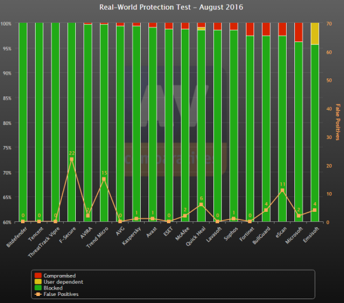344x303 pixels.
Task: Select the Quick Heal marker labeled 6
Action: [201, 205]
